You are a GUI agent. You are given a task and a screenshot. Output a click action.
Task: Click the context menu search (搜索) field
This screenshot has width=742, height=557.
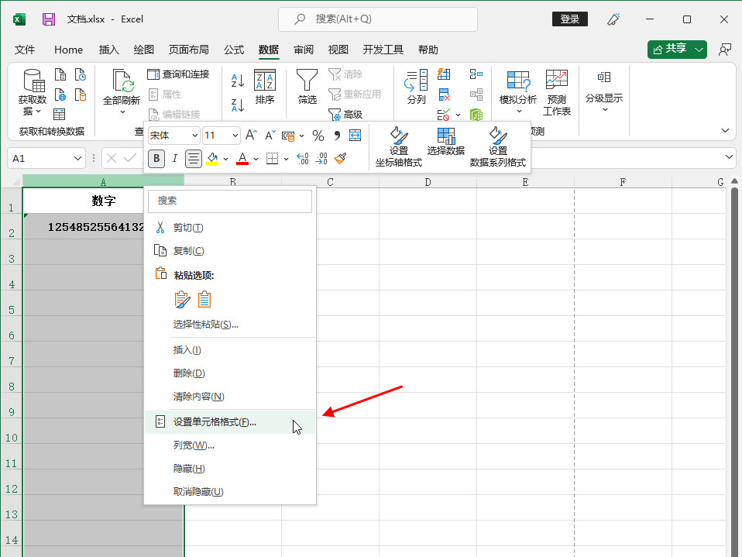(x=230, y=201)
